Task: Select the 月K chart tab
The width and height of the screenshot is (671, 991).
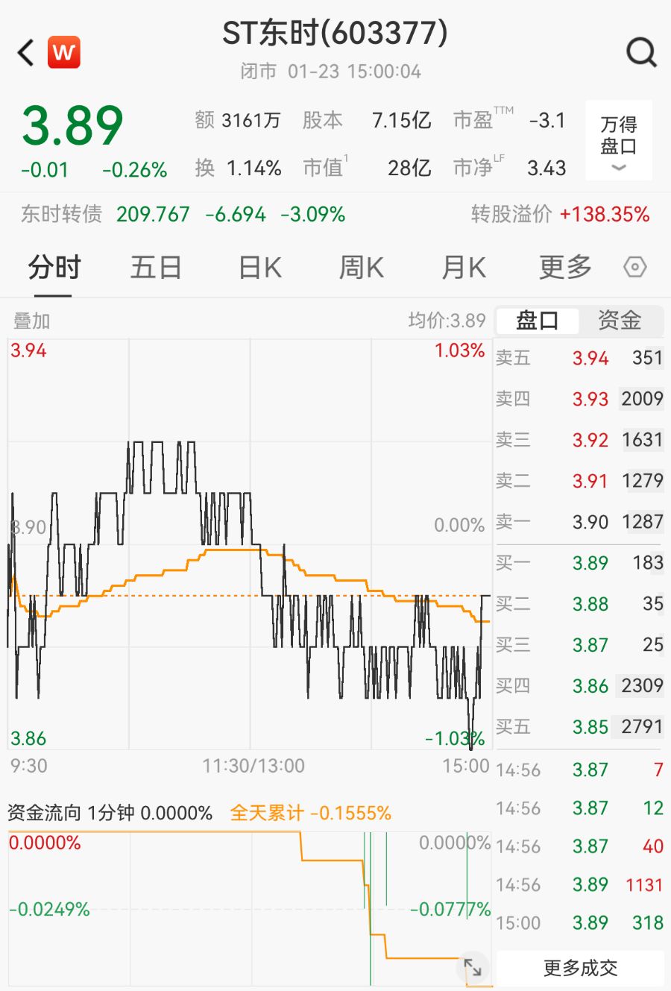Action: (463, 267)
